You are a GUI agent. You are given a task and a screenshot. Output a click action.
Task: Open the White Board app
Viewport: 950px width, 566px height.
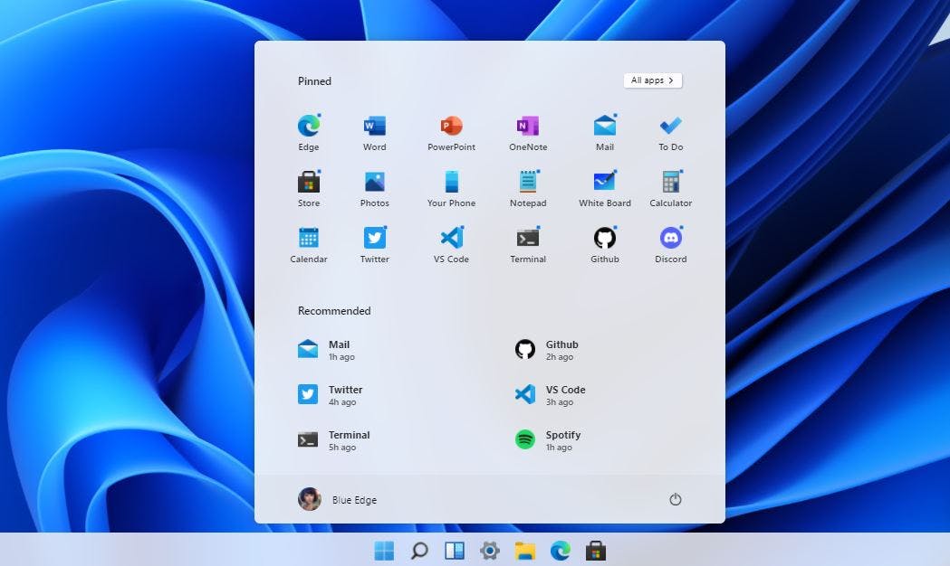(605, 188)
